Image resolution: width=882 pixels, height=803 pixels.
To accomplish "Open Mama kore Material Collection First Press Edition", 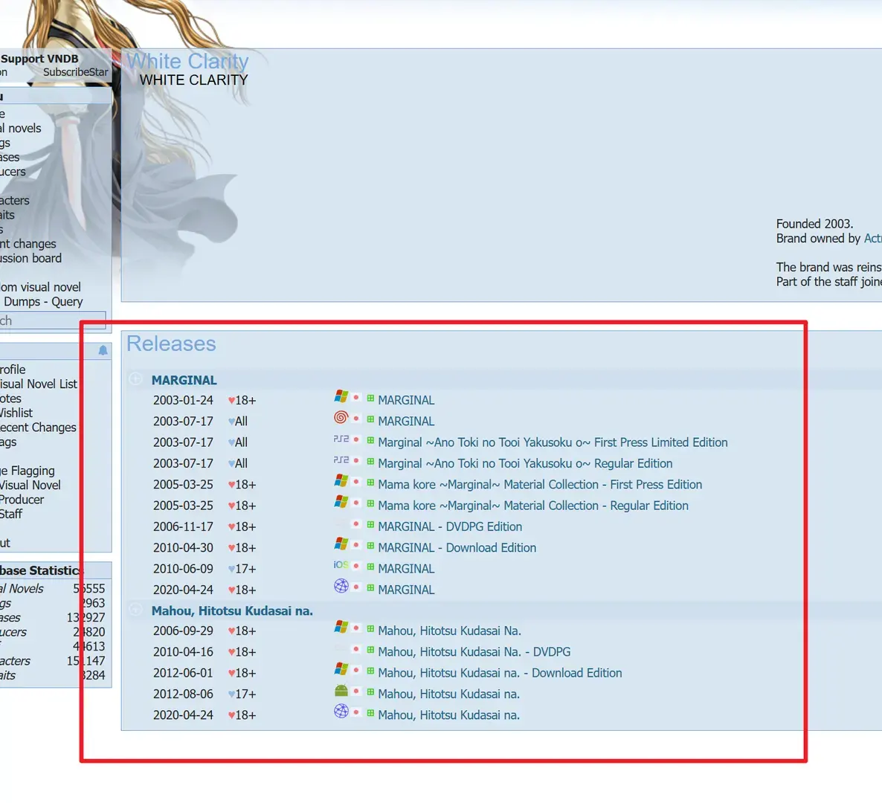I will (540, 485).
